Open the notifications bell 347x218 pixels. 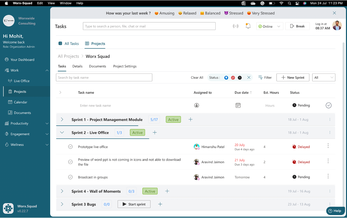tap(248, 25)
